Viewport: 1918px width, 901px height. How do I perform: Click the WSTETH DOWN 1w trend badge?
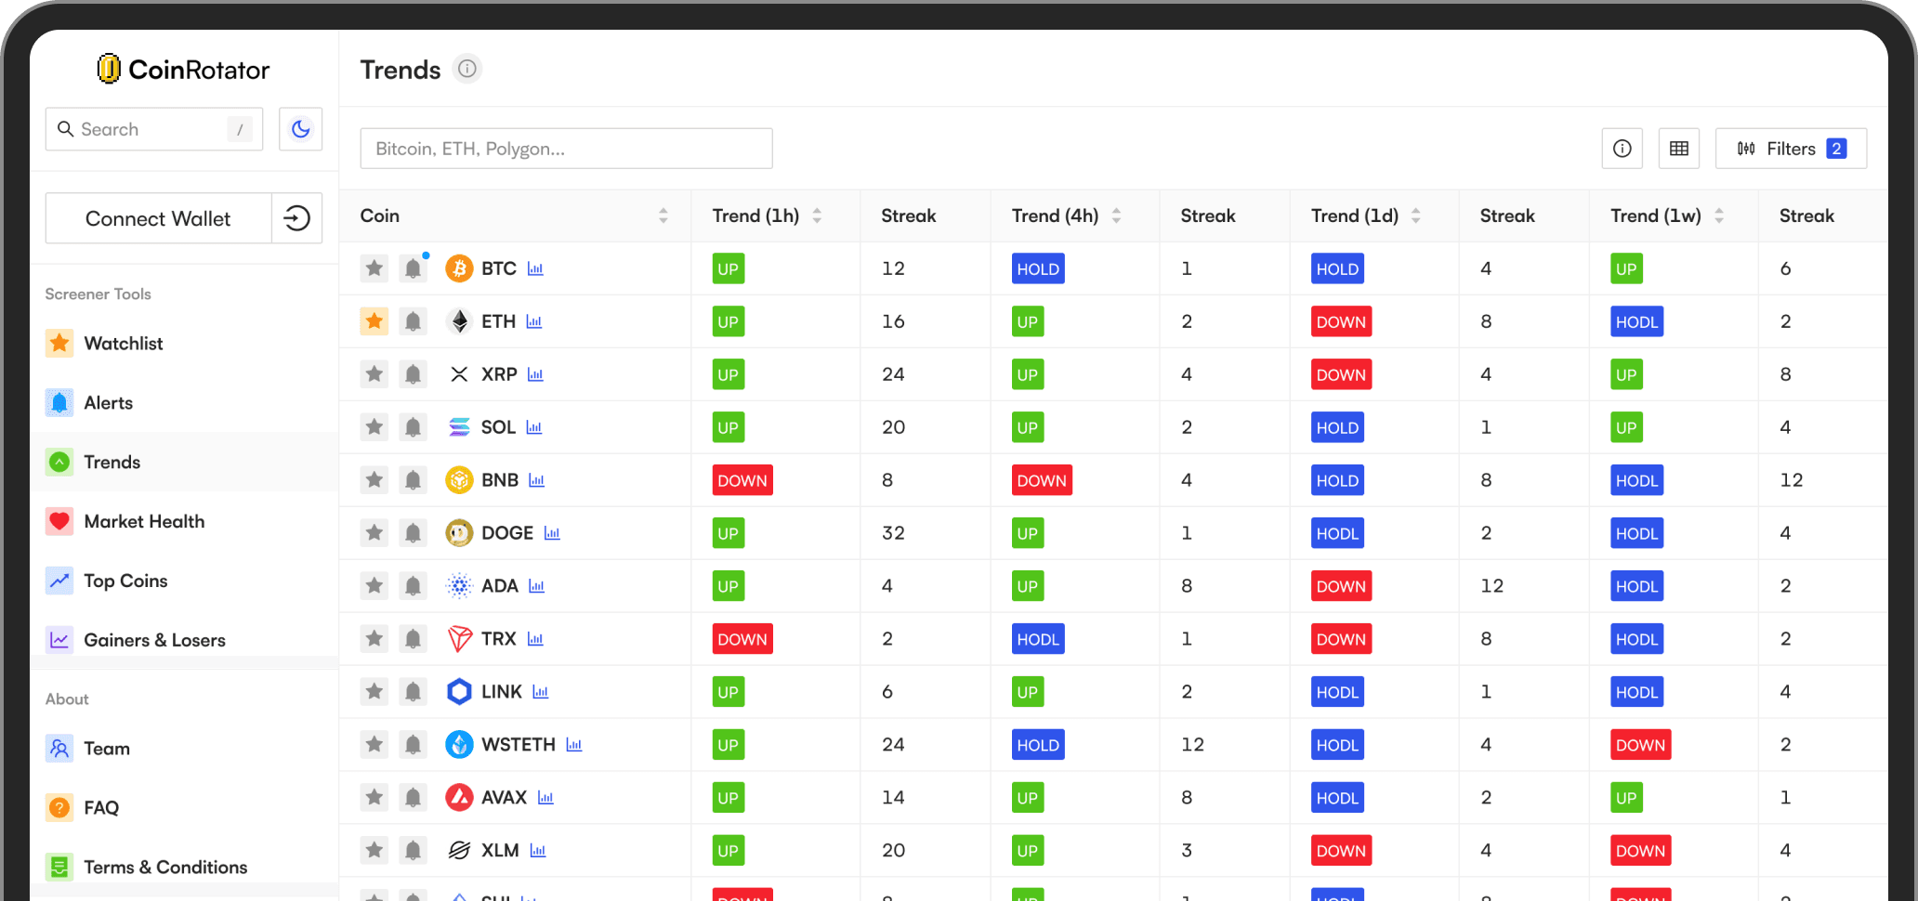point(1641,745)
